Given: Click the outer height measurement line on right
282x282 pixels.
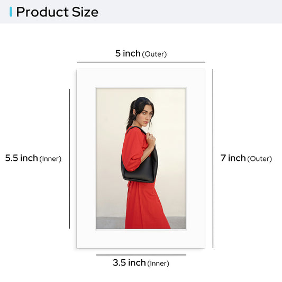Looking at the screenshot, I should (213, 158).
